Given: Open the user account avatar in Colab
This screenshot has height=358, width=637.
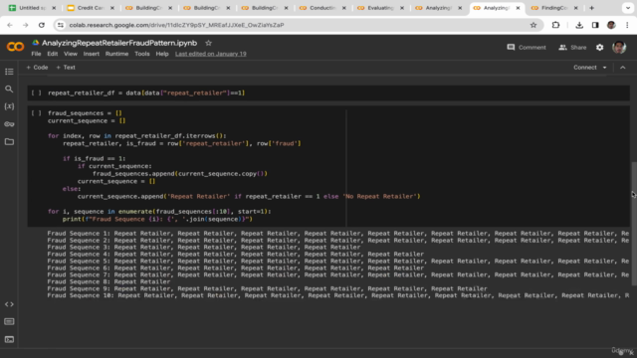Looking at the screenshot, I should click(x=619, y=48).
